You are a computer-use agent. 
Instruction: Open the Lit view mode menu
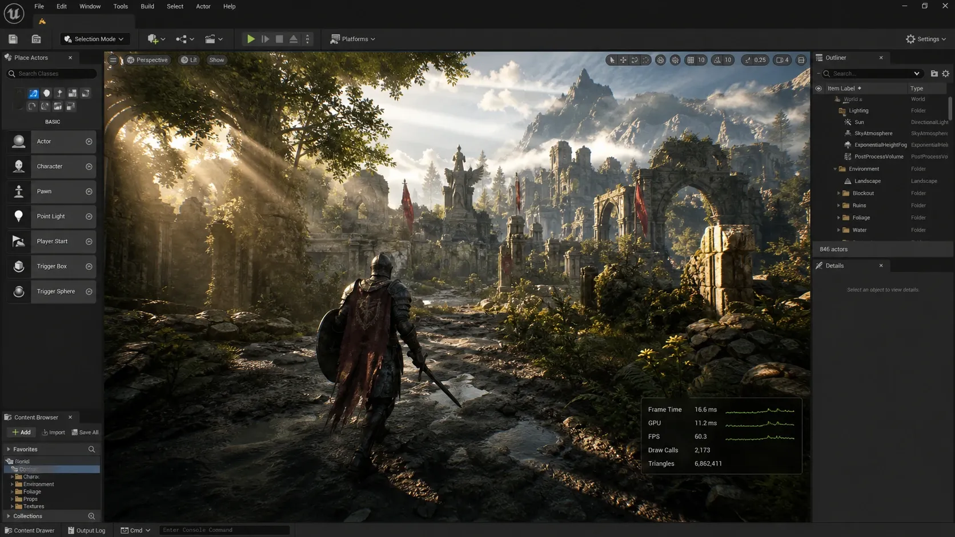[x=189, y=60]
